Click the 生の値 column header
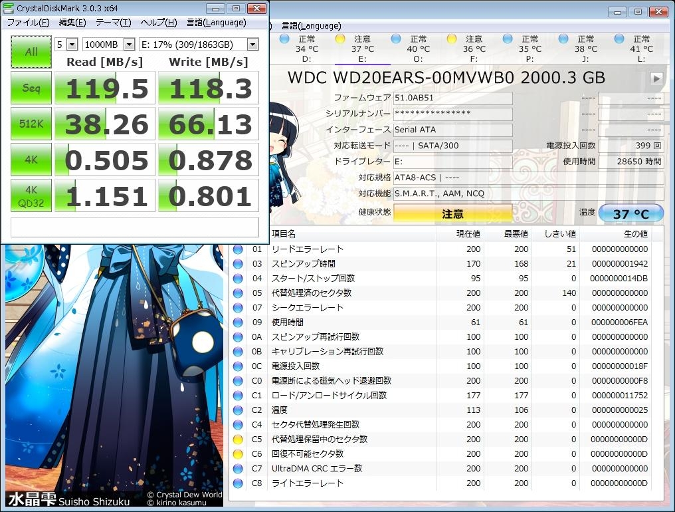This screenshot has width=675, height=512. [615, 234]
